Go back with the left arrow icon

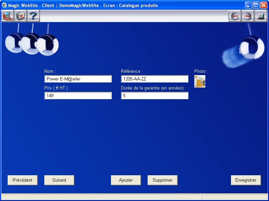(235, 16)
